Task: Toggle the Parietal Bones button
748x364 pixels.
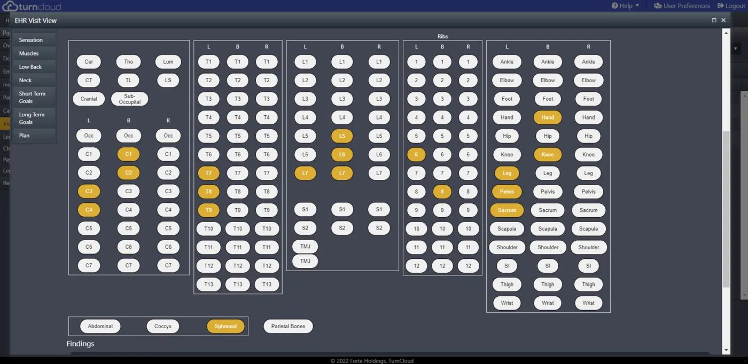Action: (x=288, y=326)
